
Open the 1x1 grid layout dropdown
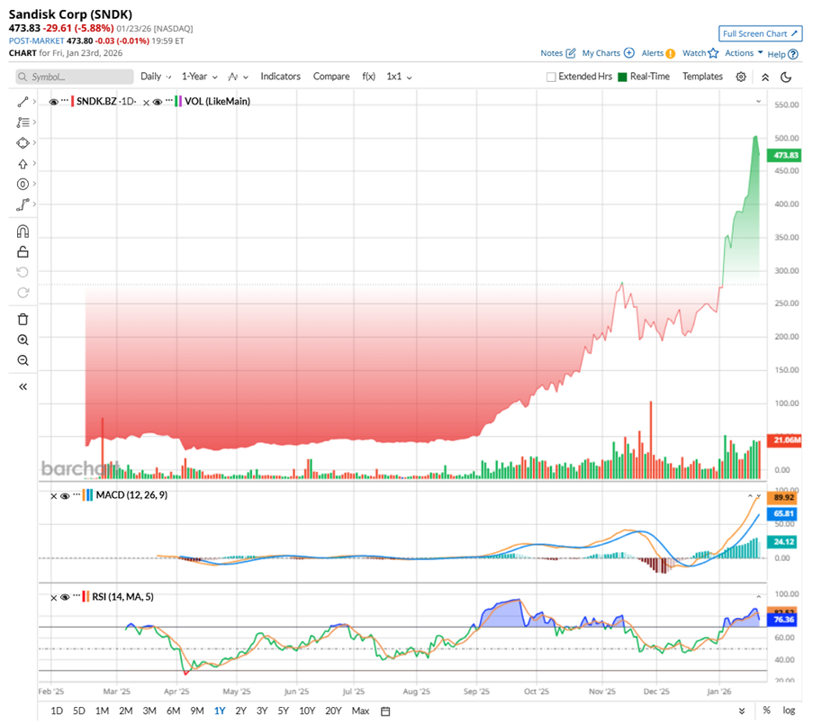point(399,77)
